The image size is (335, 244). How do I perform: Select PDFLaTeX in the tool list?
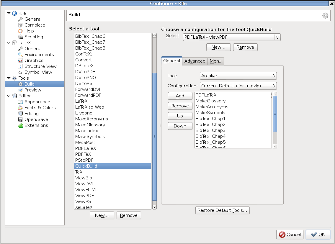(x=113, y=148)
